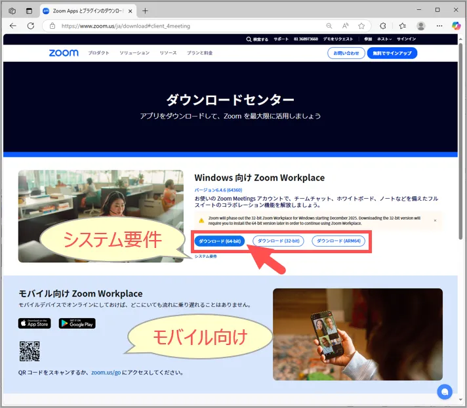467x408 pixels.
Task: Click the お問い合わせ button
Action: coord(346,53)
